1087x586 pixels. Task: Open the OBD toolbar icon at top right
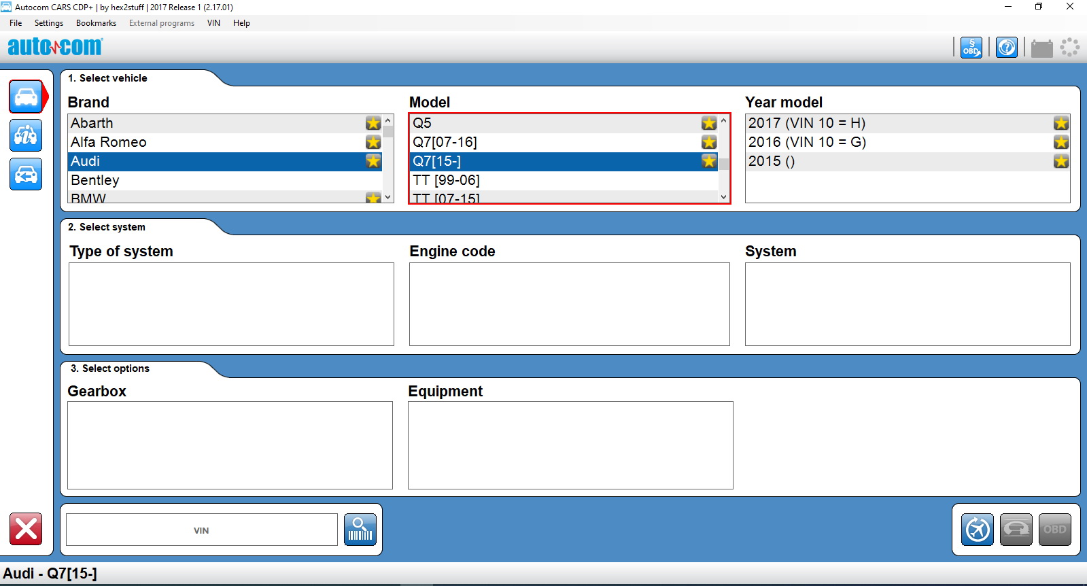(971, 48)
